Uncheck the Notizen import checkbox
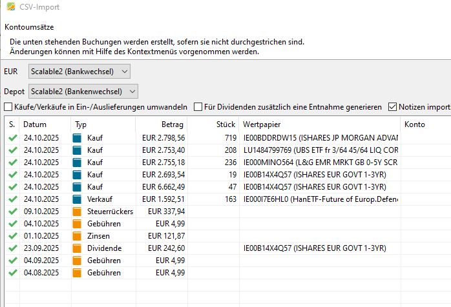Screen dimensions: 451x307 [393, 107]
